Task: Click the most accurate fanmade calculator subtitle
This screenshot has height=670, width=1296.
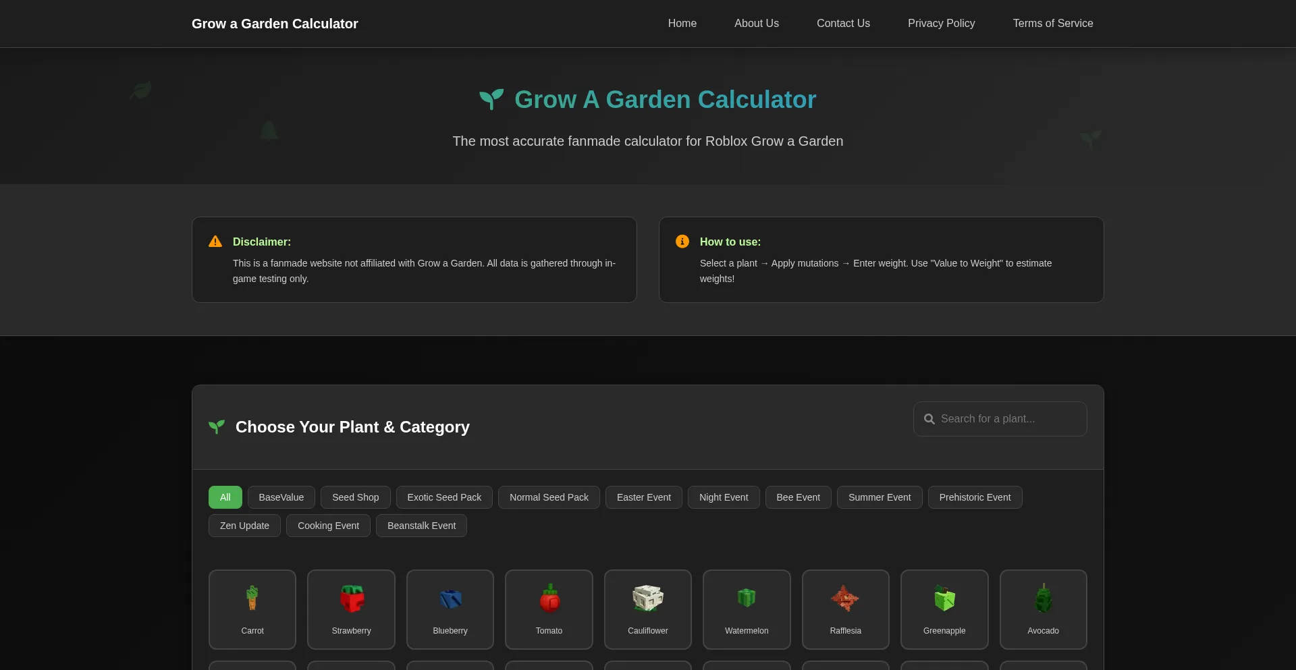Action: pos(648,141)
